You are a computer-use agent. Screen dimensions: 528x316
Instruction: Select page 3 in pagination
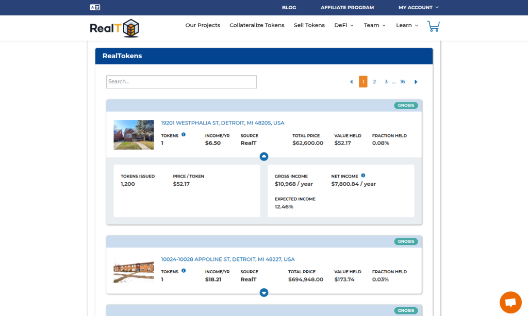[386, 82]
